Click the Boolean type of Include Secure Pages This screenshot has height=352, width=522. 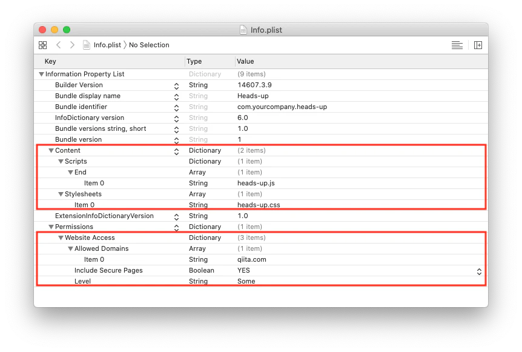202,270
